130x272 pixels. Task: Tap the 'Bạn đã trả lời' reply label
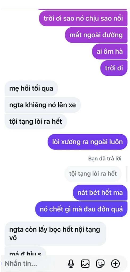tap(105, 158)
